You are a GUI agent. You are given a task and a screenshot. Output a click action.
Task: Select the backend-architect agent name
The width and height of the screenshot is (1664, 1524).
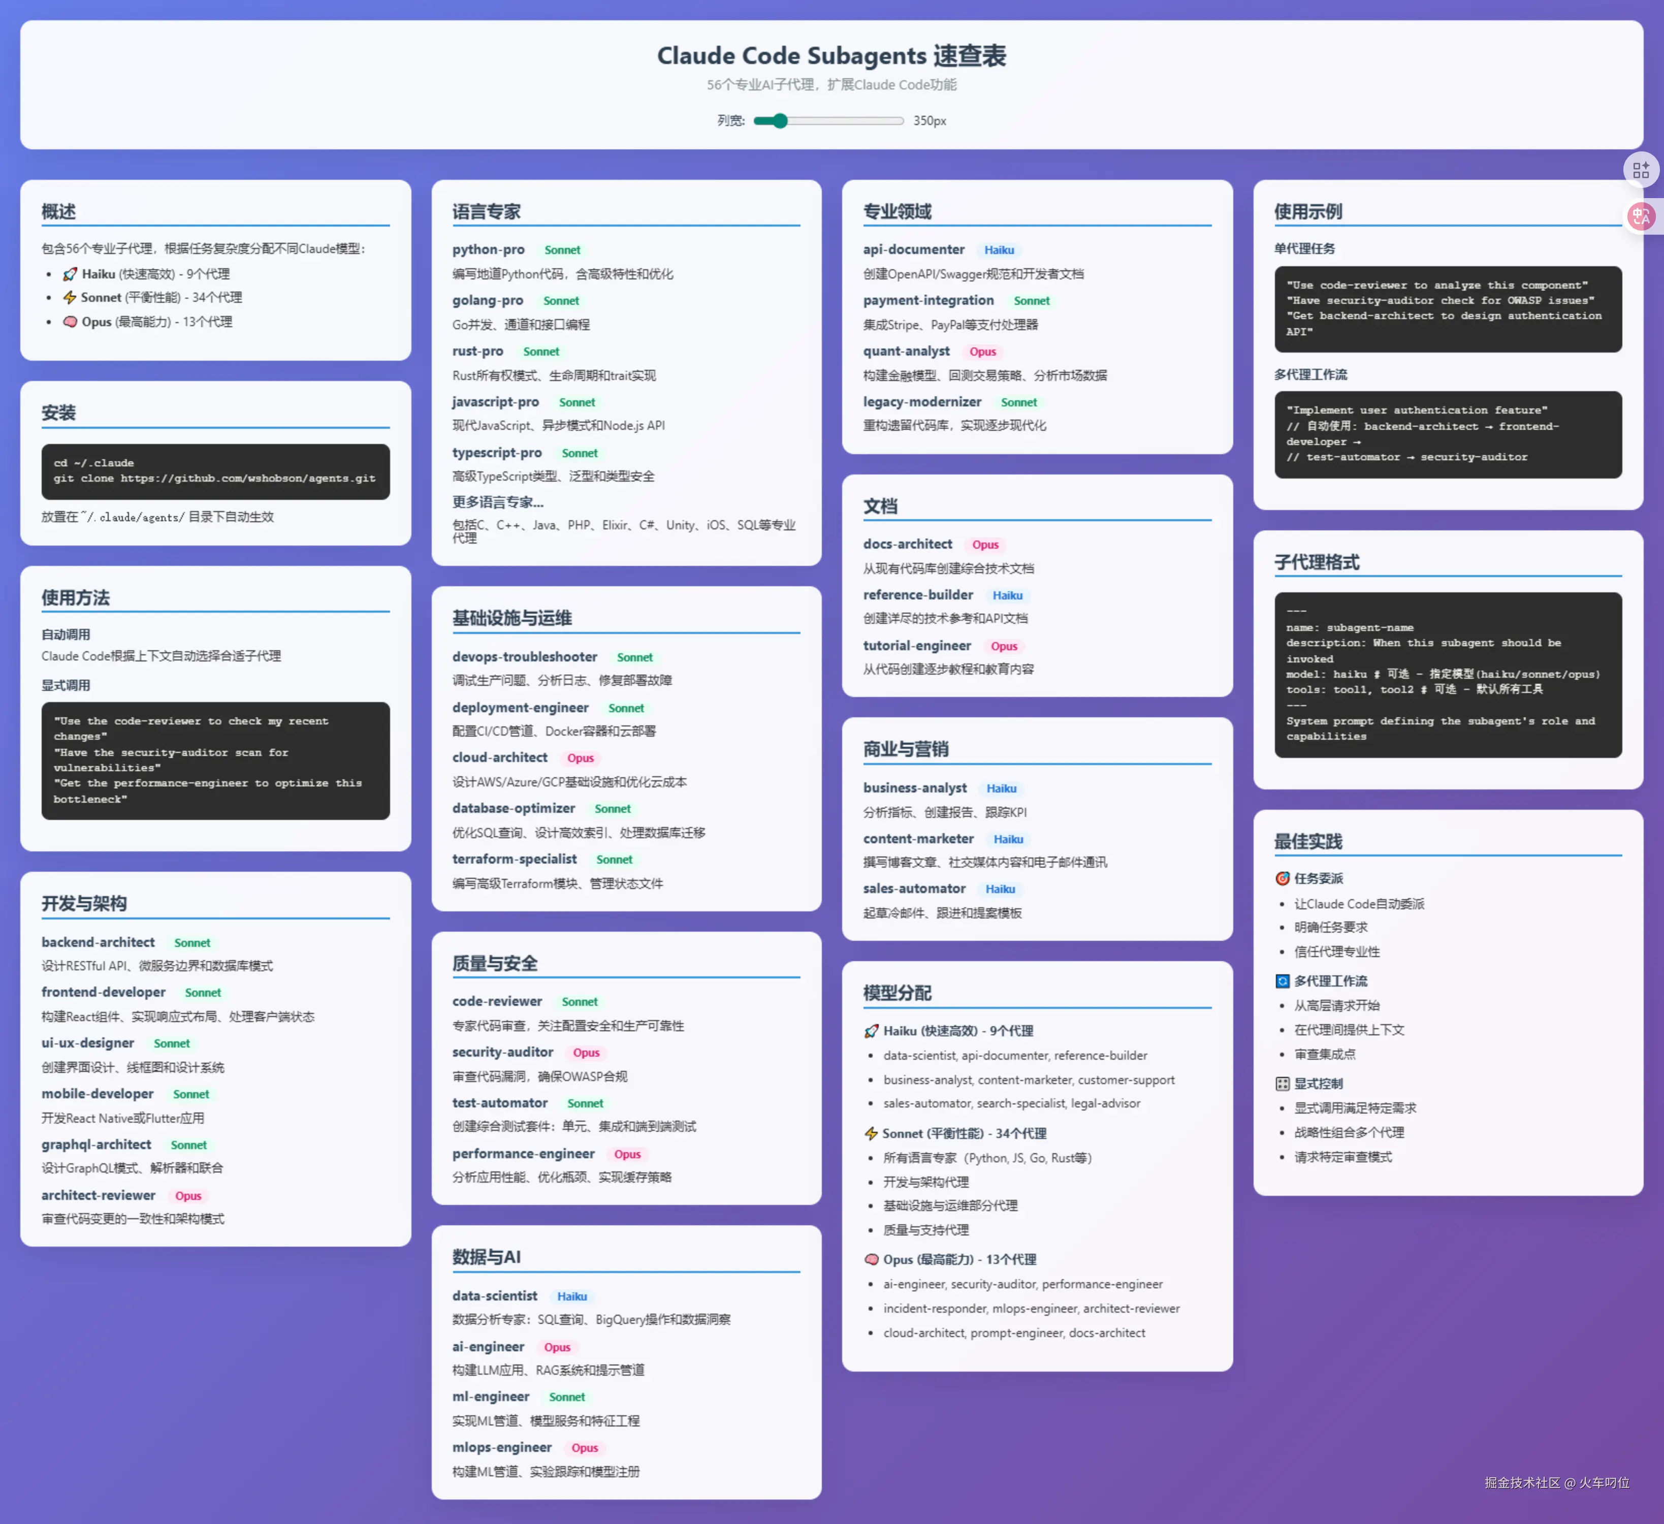point(98,942)
